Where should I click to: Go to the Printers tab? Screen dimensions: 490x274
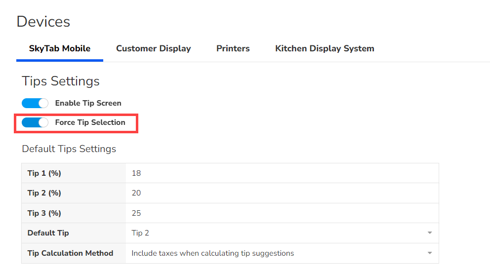[x=233, y=48]
